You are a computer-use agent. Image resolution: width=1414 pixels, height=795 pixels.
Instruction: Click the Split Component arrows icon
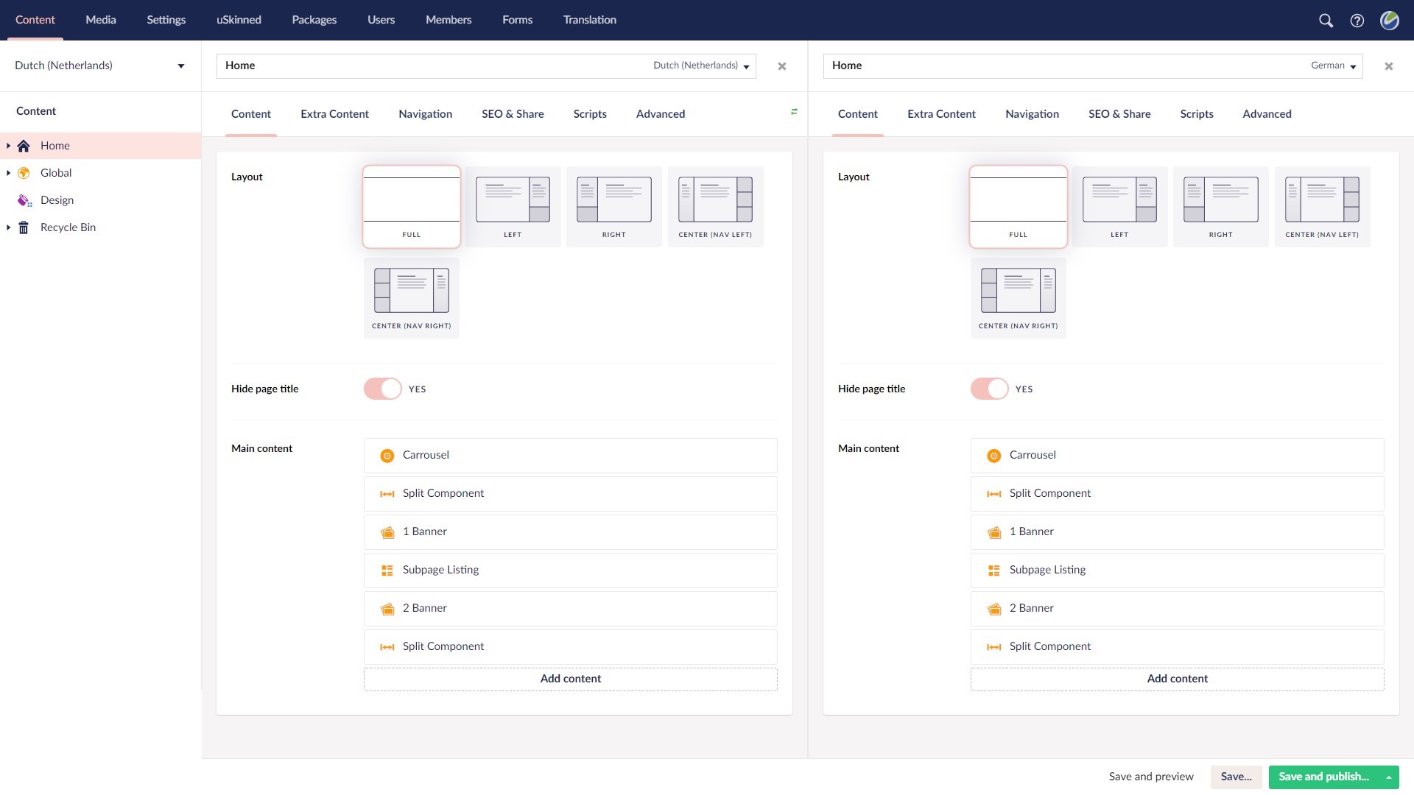pyautogui.click(x=387, y=493)
